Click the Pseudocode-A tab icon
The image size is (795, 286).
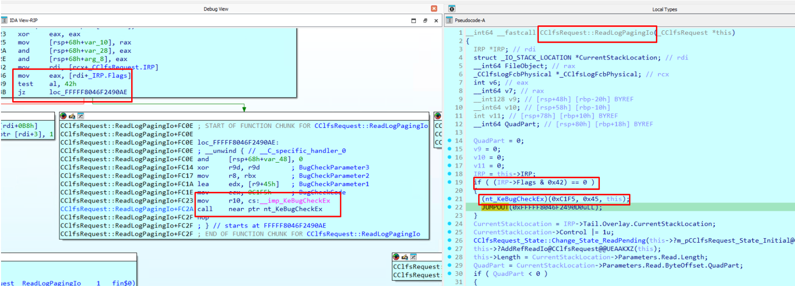[449, 20]
